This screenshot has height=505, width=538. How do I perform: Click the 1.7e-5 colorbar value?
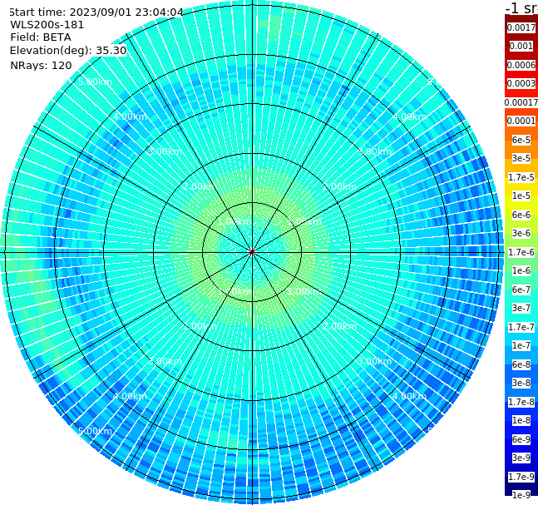point(521,177)
